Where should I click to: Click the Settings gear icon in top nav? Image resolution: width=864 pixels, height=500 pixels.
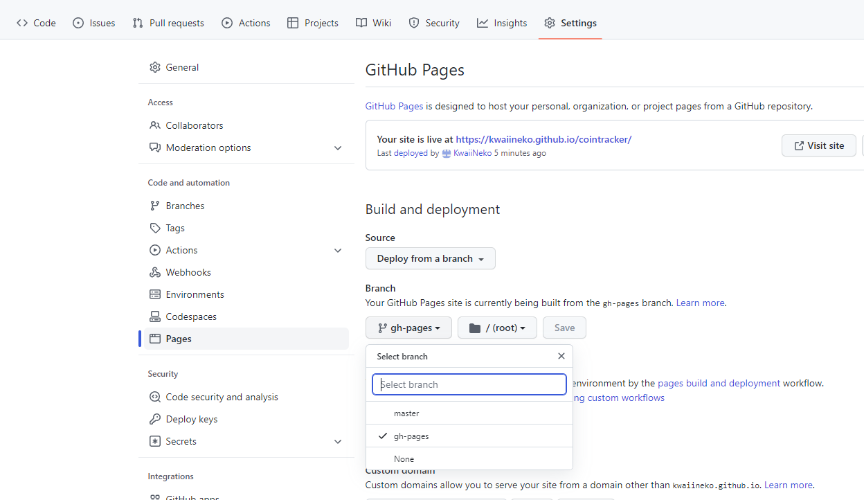[550, 23]
